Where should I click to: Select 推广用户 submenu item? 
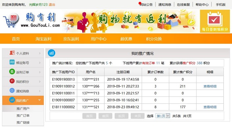[x=23, y=109]
